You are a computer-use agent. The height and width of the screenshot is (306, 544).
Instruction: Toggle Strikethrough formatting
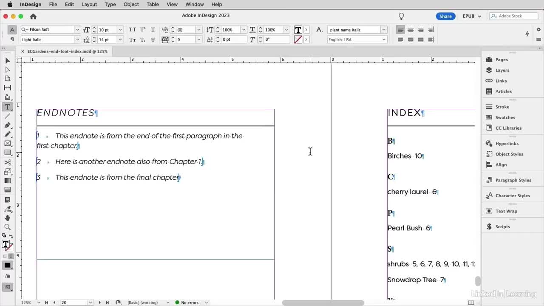click(153, 40)
